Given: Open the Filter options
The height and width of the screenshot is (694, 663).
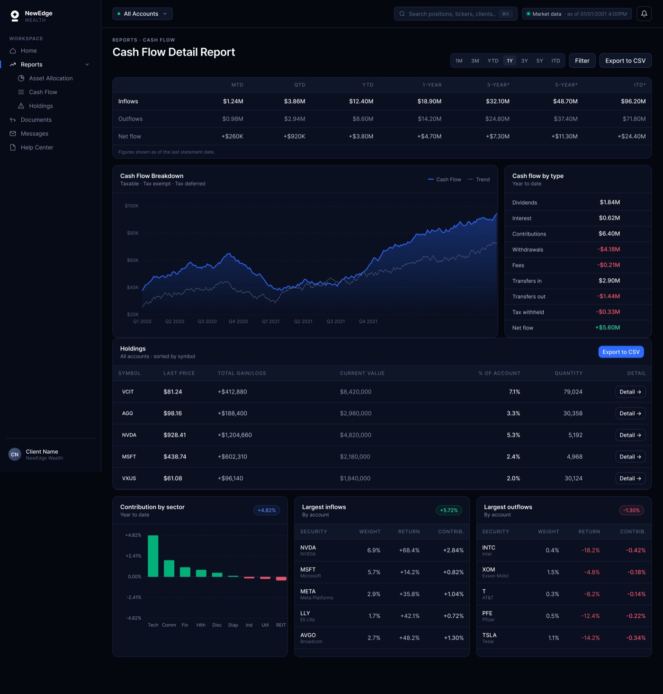Looking at the screenshot, I should coord(582,61).
